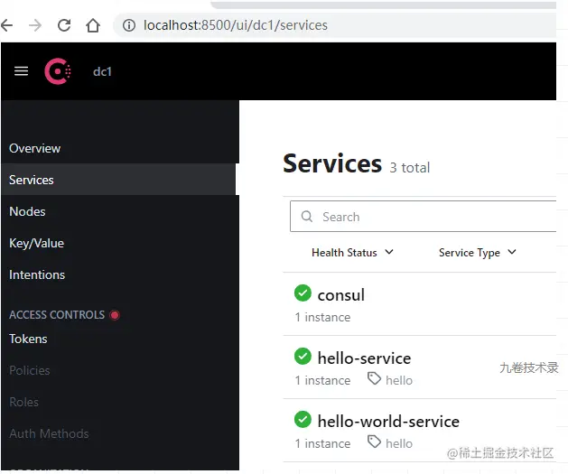Reload the page with refresh icon
Image resolution: width=568 pixels, height=474 pixels.
pos(64,25)
